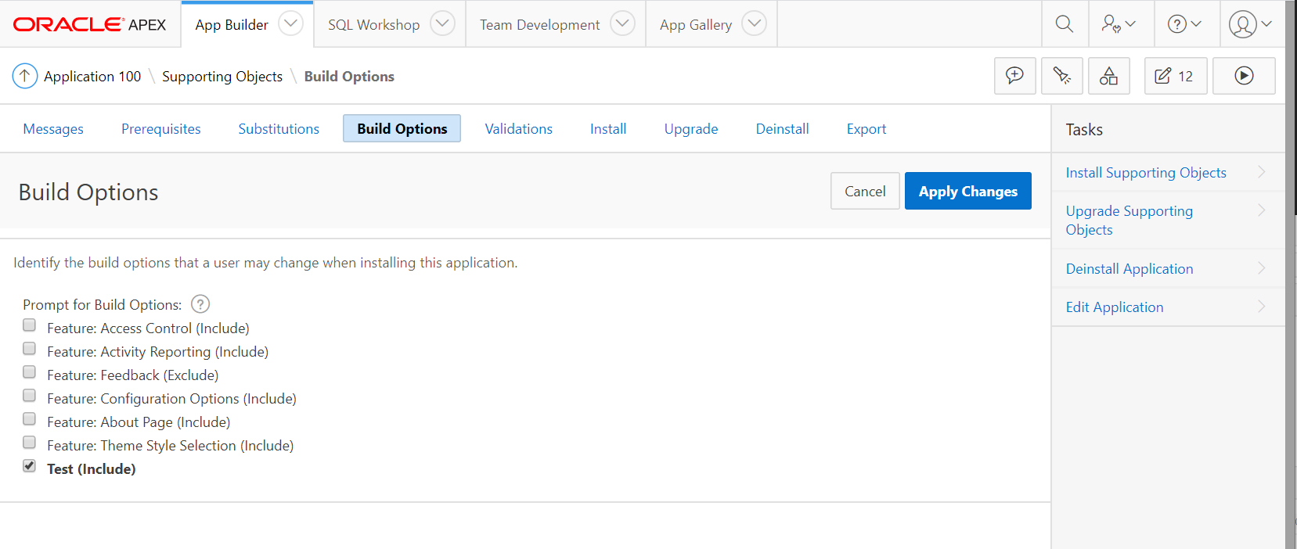Open the Install Supporting Objects task link
Image resolution: width=1297 pixels, height=549 pixels.
[x=1146, y=173]
